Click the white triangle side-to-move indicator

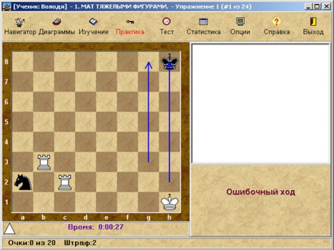tap(9, 228)
